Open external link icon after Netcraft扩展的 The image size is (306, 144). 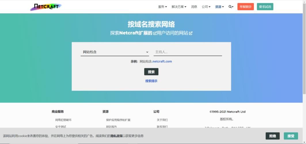[155, 33]
